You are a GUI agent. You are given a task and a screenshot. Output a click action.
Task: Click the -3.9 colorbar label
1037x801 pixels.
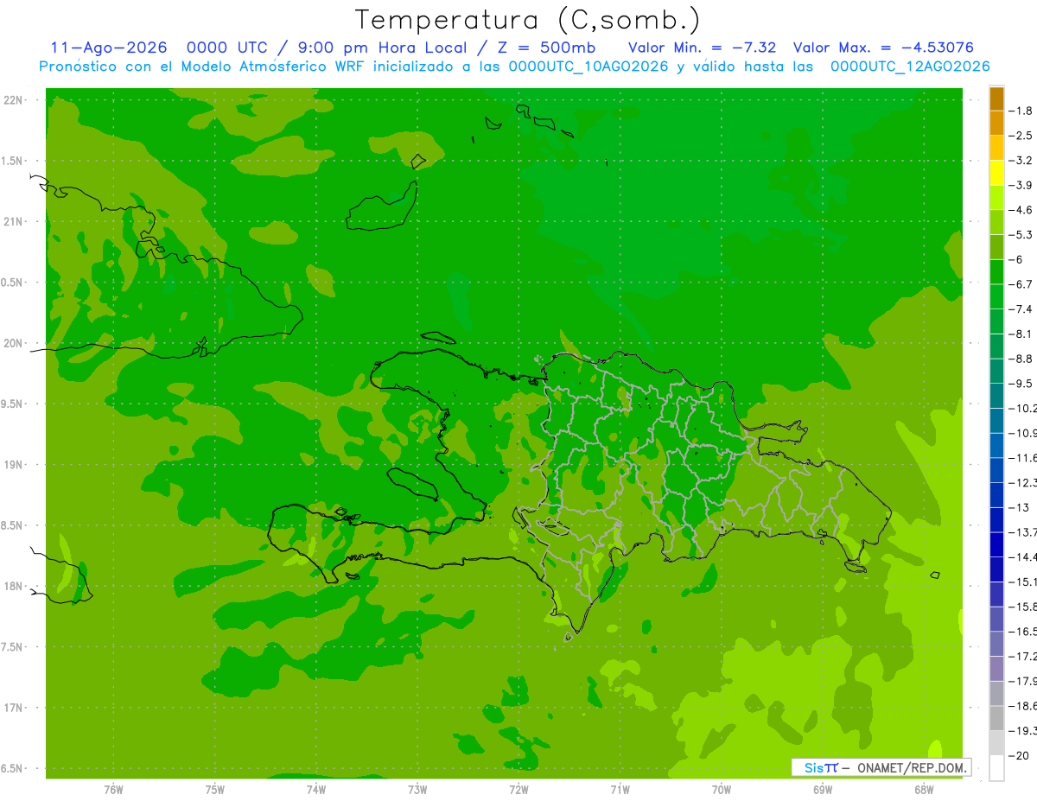point(1021,185)
